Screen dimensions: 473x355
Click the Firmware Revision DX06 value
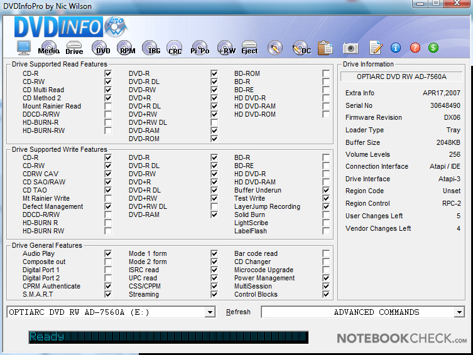452,117
